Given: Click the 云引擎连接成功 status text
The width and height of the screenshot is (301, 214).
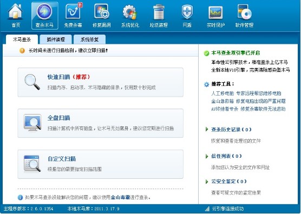Looking at the screenshot, I should [228, 209].
